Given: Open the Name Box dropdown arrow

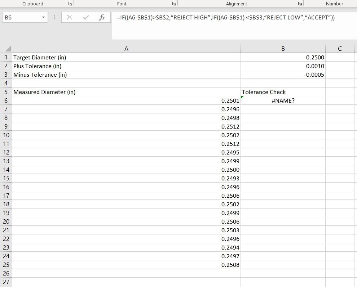Looking at the screenshot, I should (43, 17).
